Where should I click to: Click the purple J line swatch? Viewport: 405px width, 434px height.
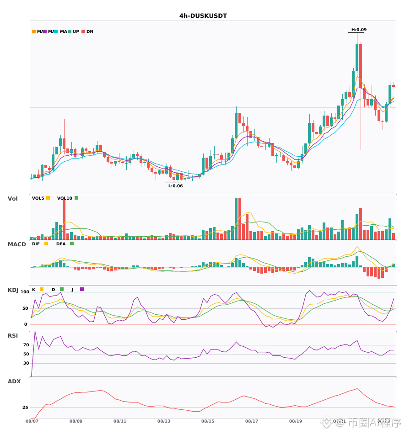click(x=82, y=289)
